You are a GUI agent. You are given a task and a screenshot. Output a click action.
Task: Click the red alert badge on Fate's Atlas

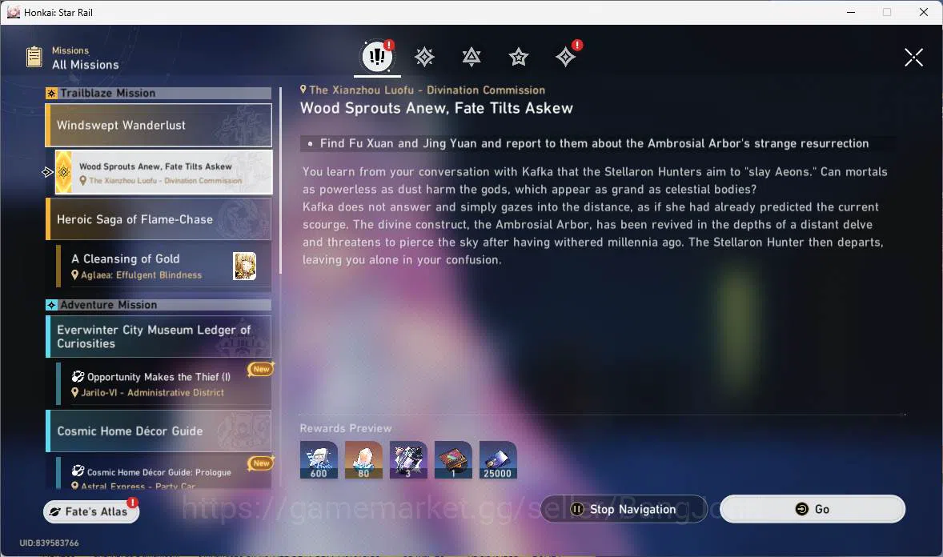132,503
